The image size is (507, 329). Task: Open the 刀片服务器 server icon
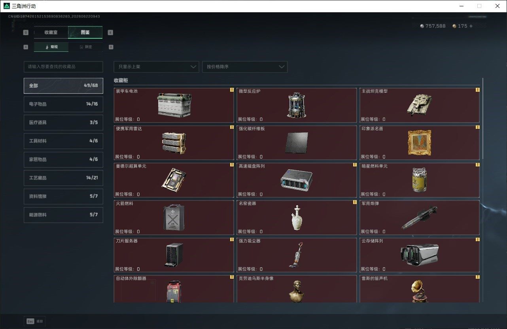pos(174,255)
